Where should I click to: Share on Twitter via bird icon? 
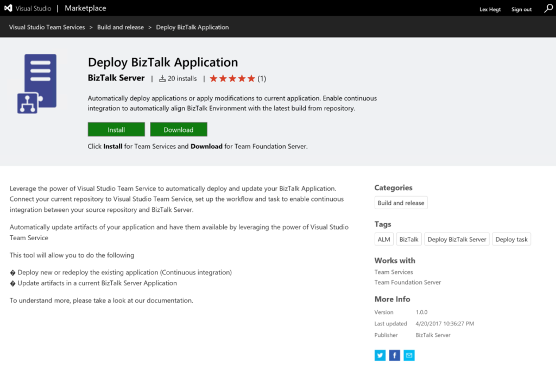tap(380, 355)
